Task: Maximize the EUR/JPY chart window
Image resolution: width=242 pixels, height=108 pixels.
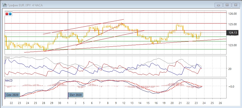Action: [227, 5]
